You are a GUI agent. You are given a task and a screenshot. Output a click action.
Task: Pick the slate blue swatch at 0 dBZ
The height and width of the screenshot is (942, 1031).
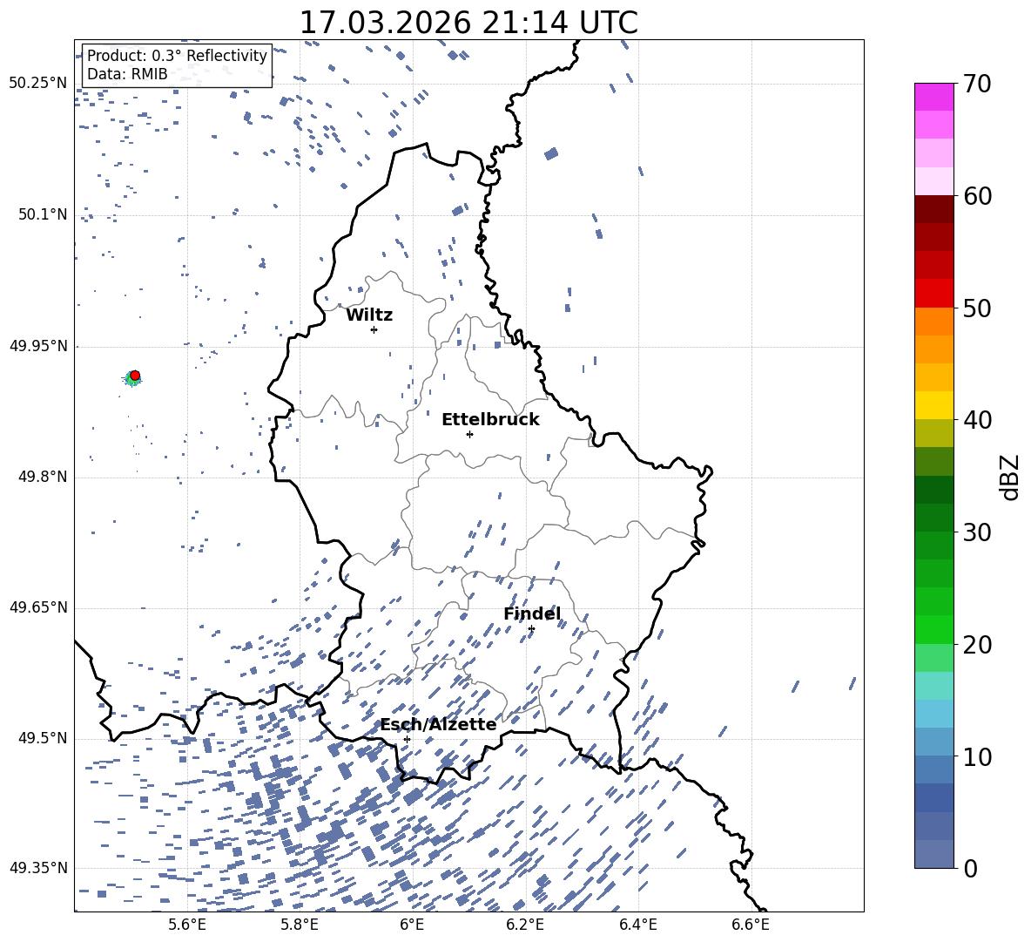click(x=934, y=854)
